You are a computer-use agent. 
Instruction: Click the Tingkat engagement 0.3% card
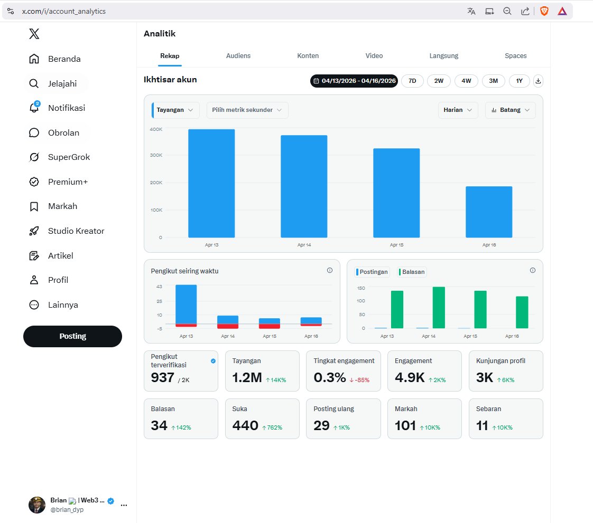(x=344, y=371)
